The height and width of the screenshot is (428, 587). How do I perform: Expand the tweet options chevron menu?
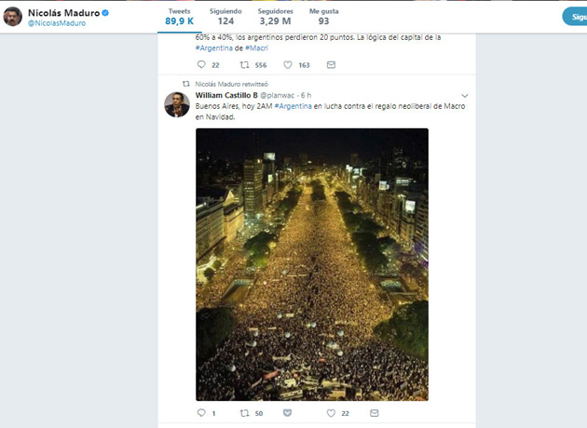coord(465,95)
